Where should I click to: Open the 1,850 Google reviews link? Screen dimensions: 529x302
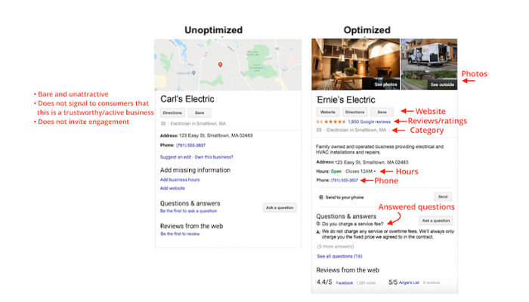[369, 121]
